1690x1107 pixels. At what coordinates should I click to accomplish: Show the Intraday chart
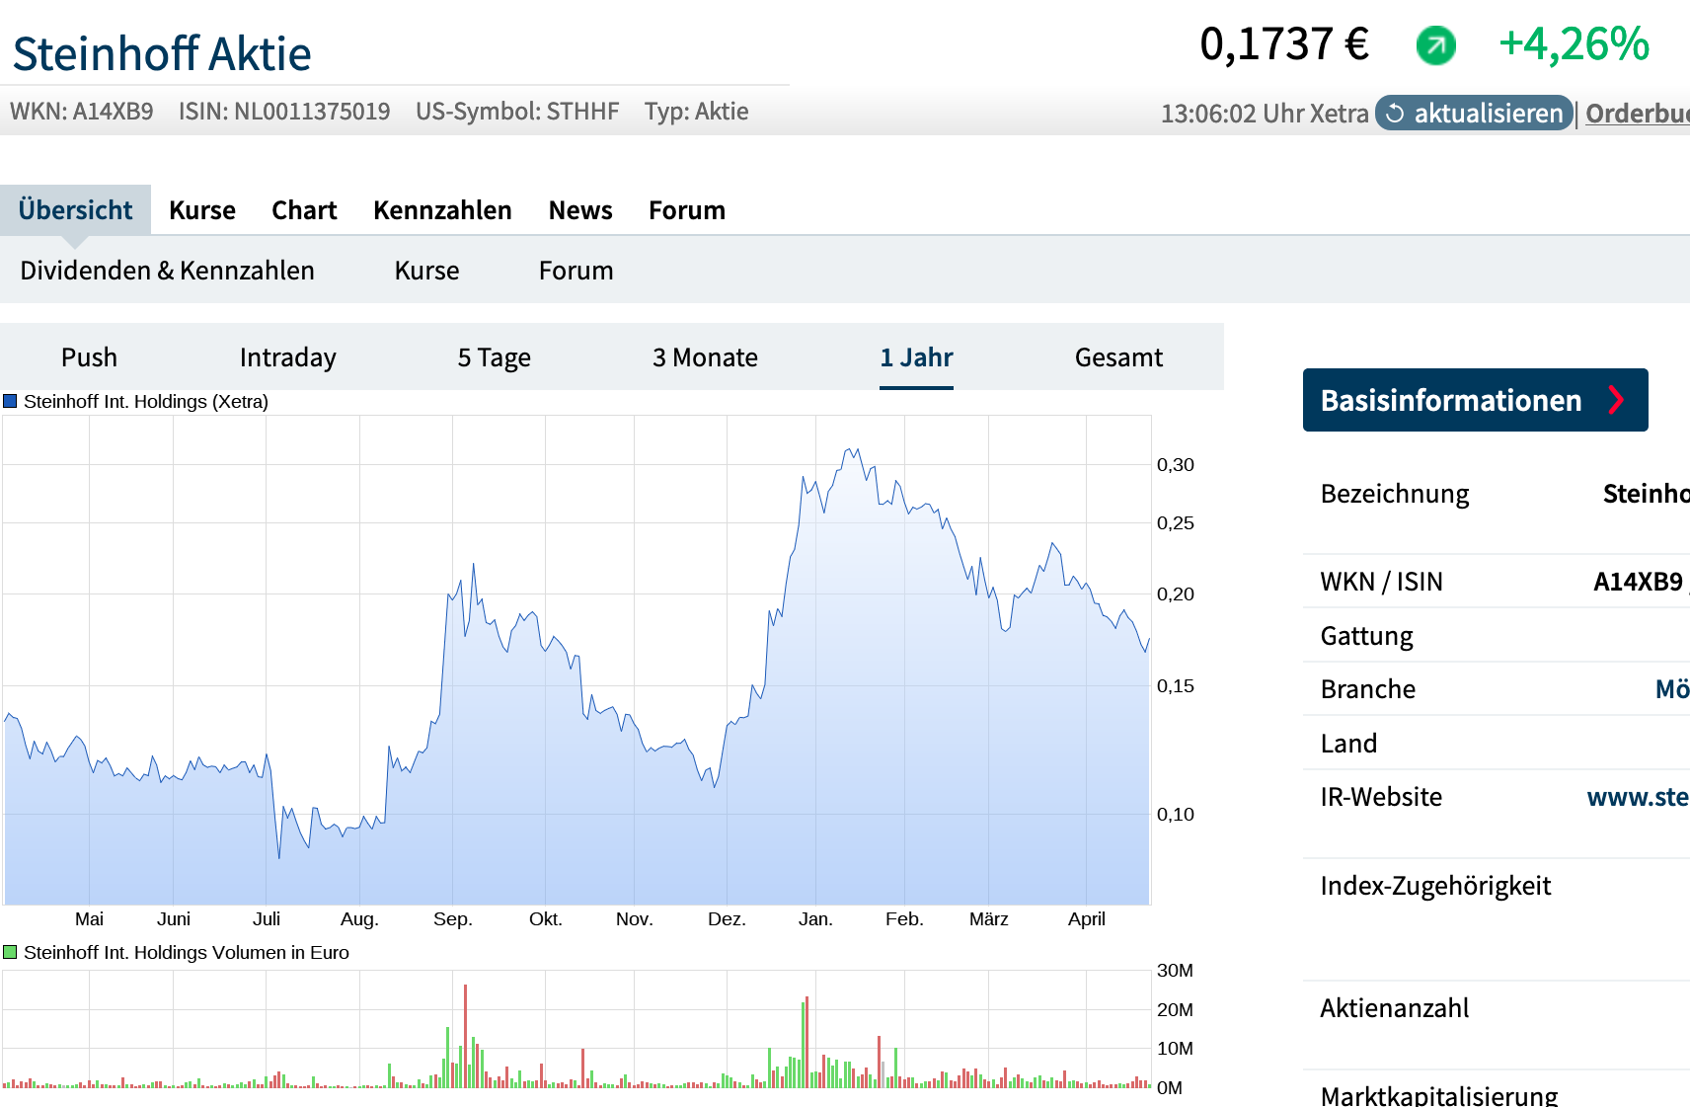click(287, 357)
